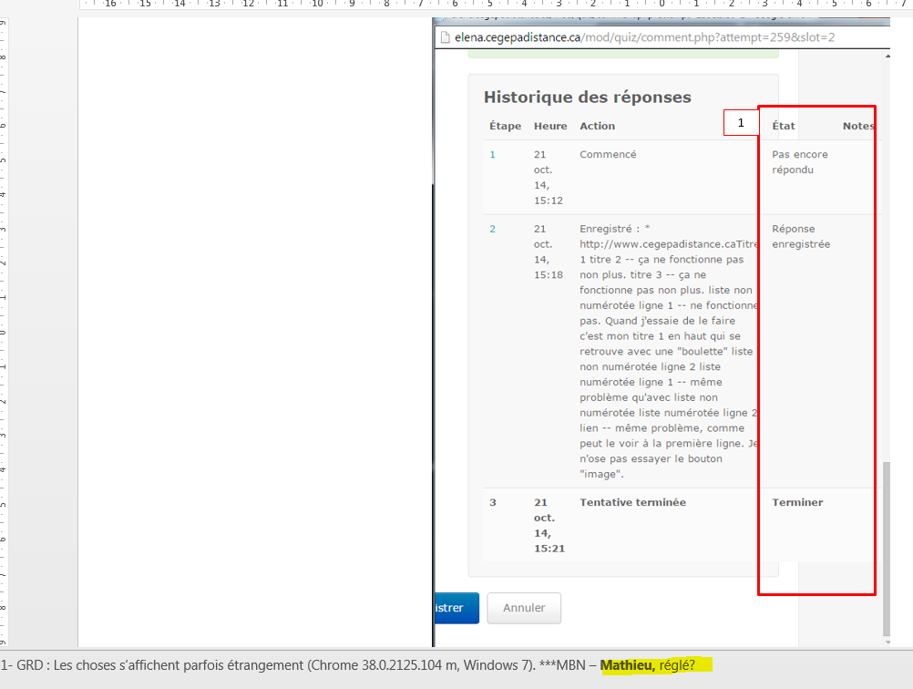Viewport: 913px width, 689px height.
Task: Click the scrollbar up arrow in the browser
Action: pos(886,57)
